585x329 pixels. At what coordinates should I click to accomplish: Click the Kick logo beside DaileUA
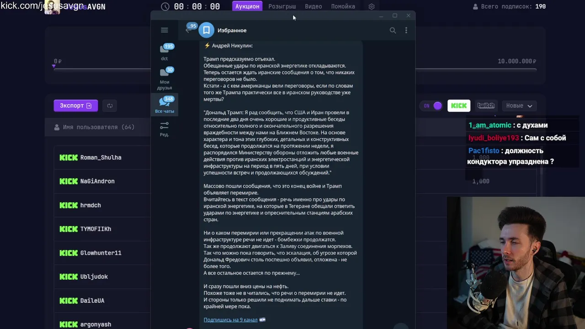click(x=69, y=301)
